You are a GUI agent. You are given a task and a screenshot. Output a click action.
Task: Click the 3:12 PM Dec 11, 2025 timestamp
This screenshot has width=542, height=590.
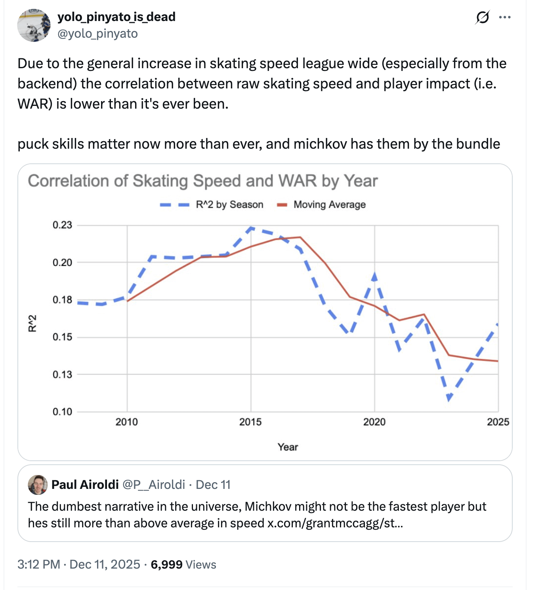click(78, 564)
